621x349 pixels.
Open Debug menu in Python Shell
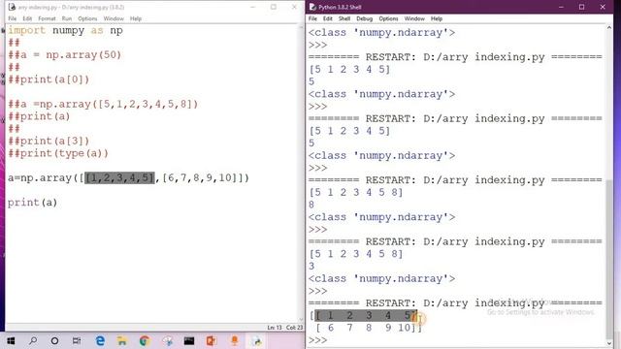click(364, 18)
